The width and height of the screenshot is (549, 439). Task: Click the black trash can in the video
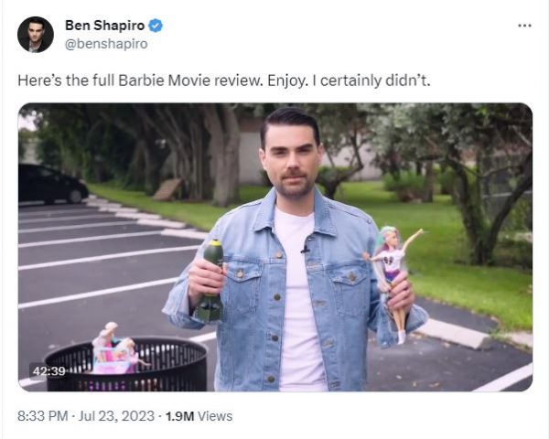coord(126,366)
